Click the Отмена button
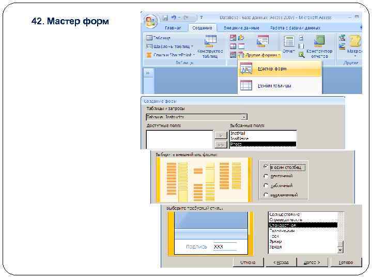 pos(248,262)
